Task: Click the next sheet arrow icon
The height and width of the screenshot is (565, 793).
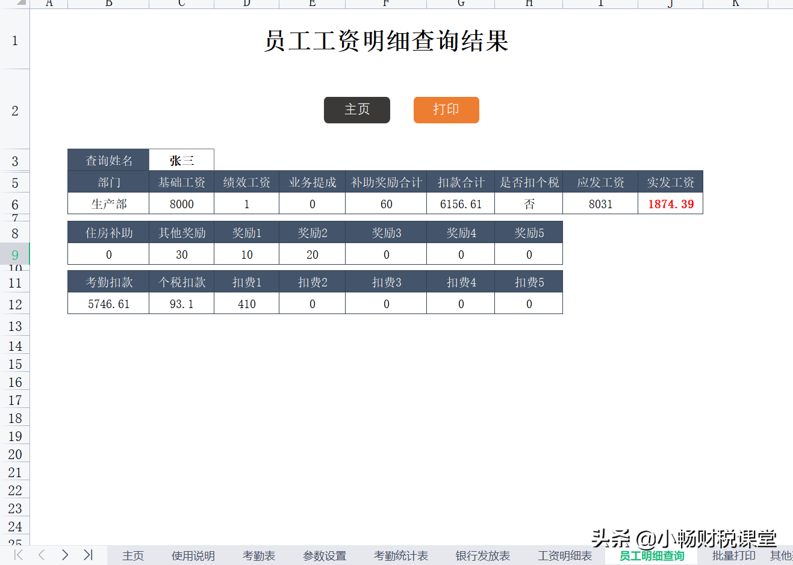Action: 65,555
